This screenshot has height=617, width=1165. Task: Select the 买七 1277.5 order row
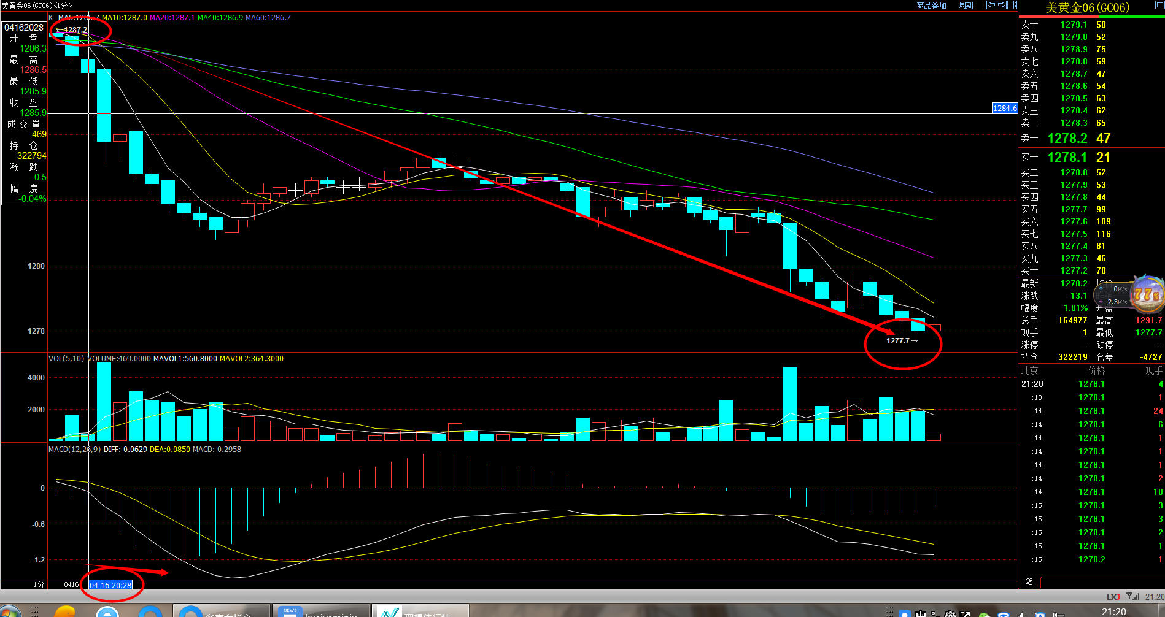pyautogui.click(x=1091, y=234)
